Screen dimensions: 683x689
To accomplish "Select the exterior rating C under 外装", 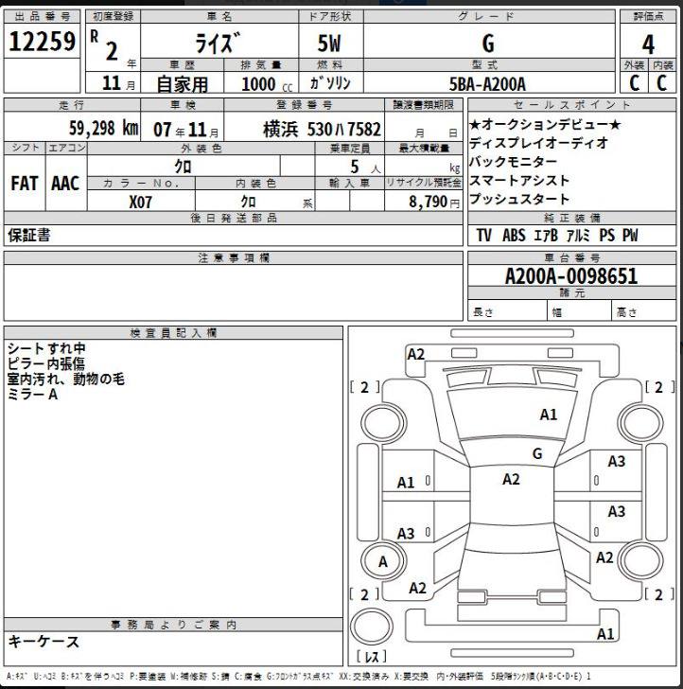I will 634,82.
